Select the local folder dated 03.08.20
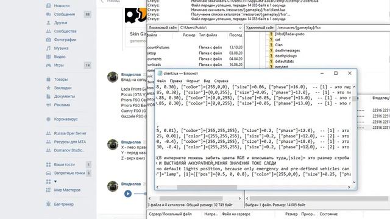This screenshot has height=219, width=390. pyautogui.click(x=195, y=53)
